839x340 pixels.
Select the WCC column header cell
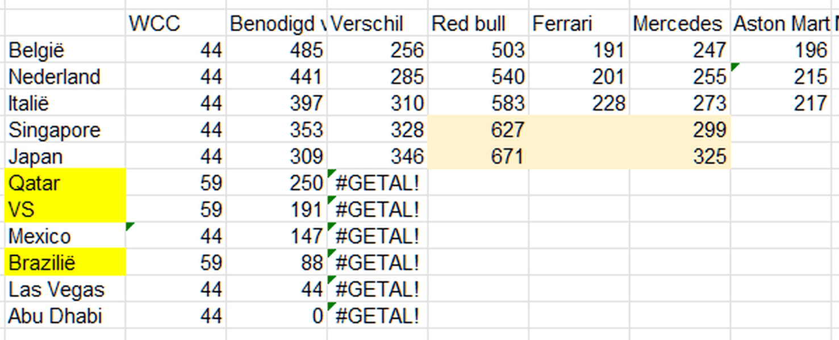pyautogui.click(x=175, y=24)
